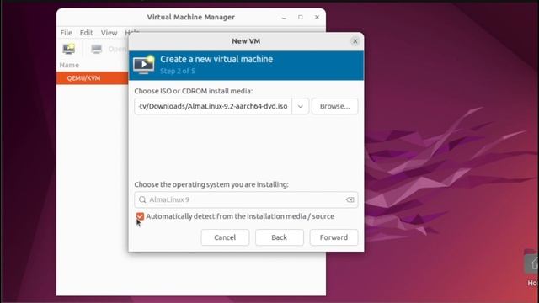Click the create new virtual machine toolbar icon
The width and height of the screenshot is (539, 303).
69,49
